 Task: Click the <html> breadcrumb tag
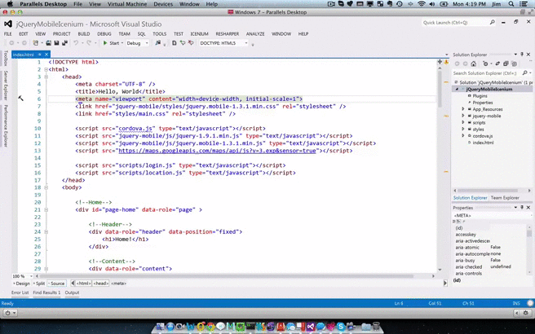[x=83, y=283]
